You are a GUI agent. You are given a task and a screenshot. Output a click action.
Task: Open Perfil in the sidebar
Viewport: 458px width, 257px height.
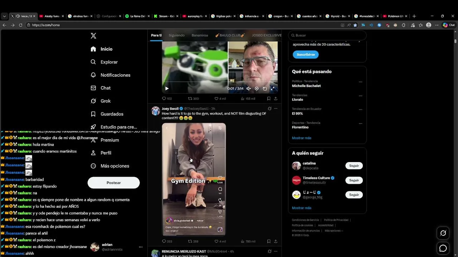pos(101,153)
